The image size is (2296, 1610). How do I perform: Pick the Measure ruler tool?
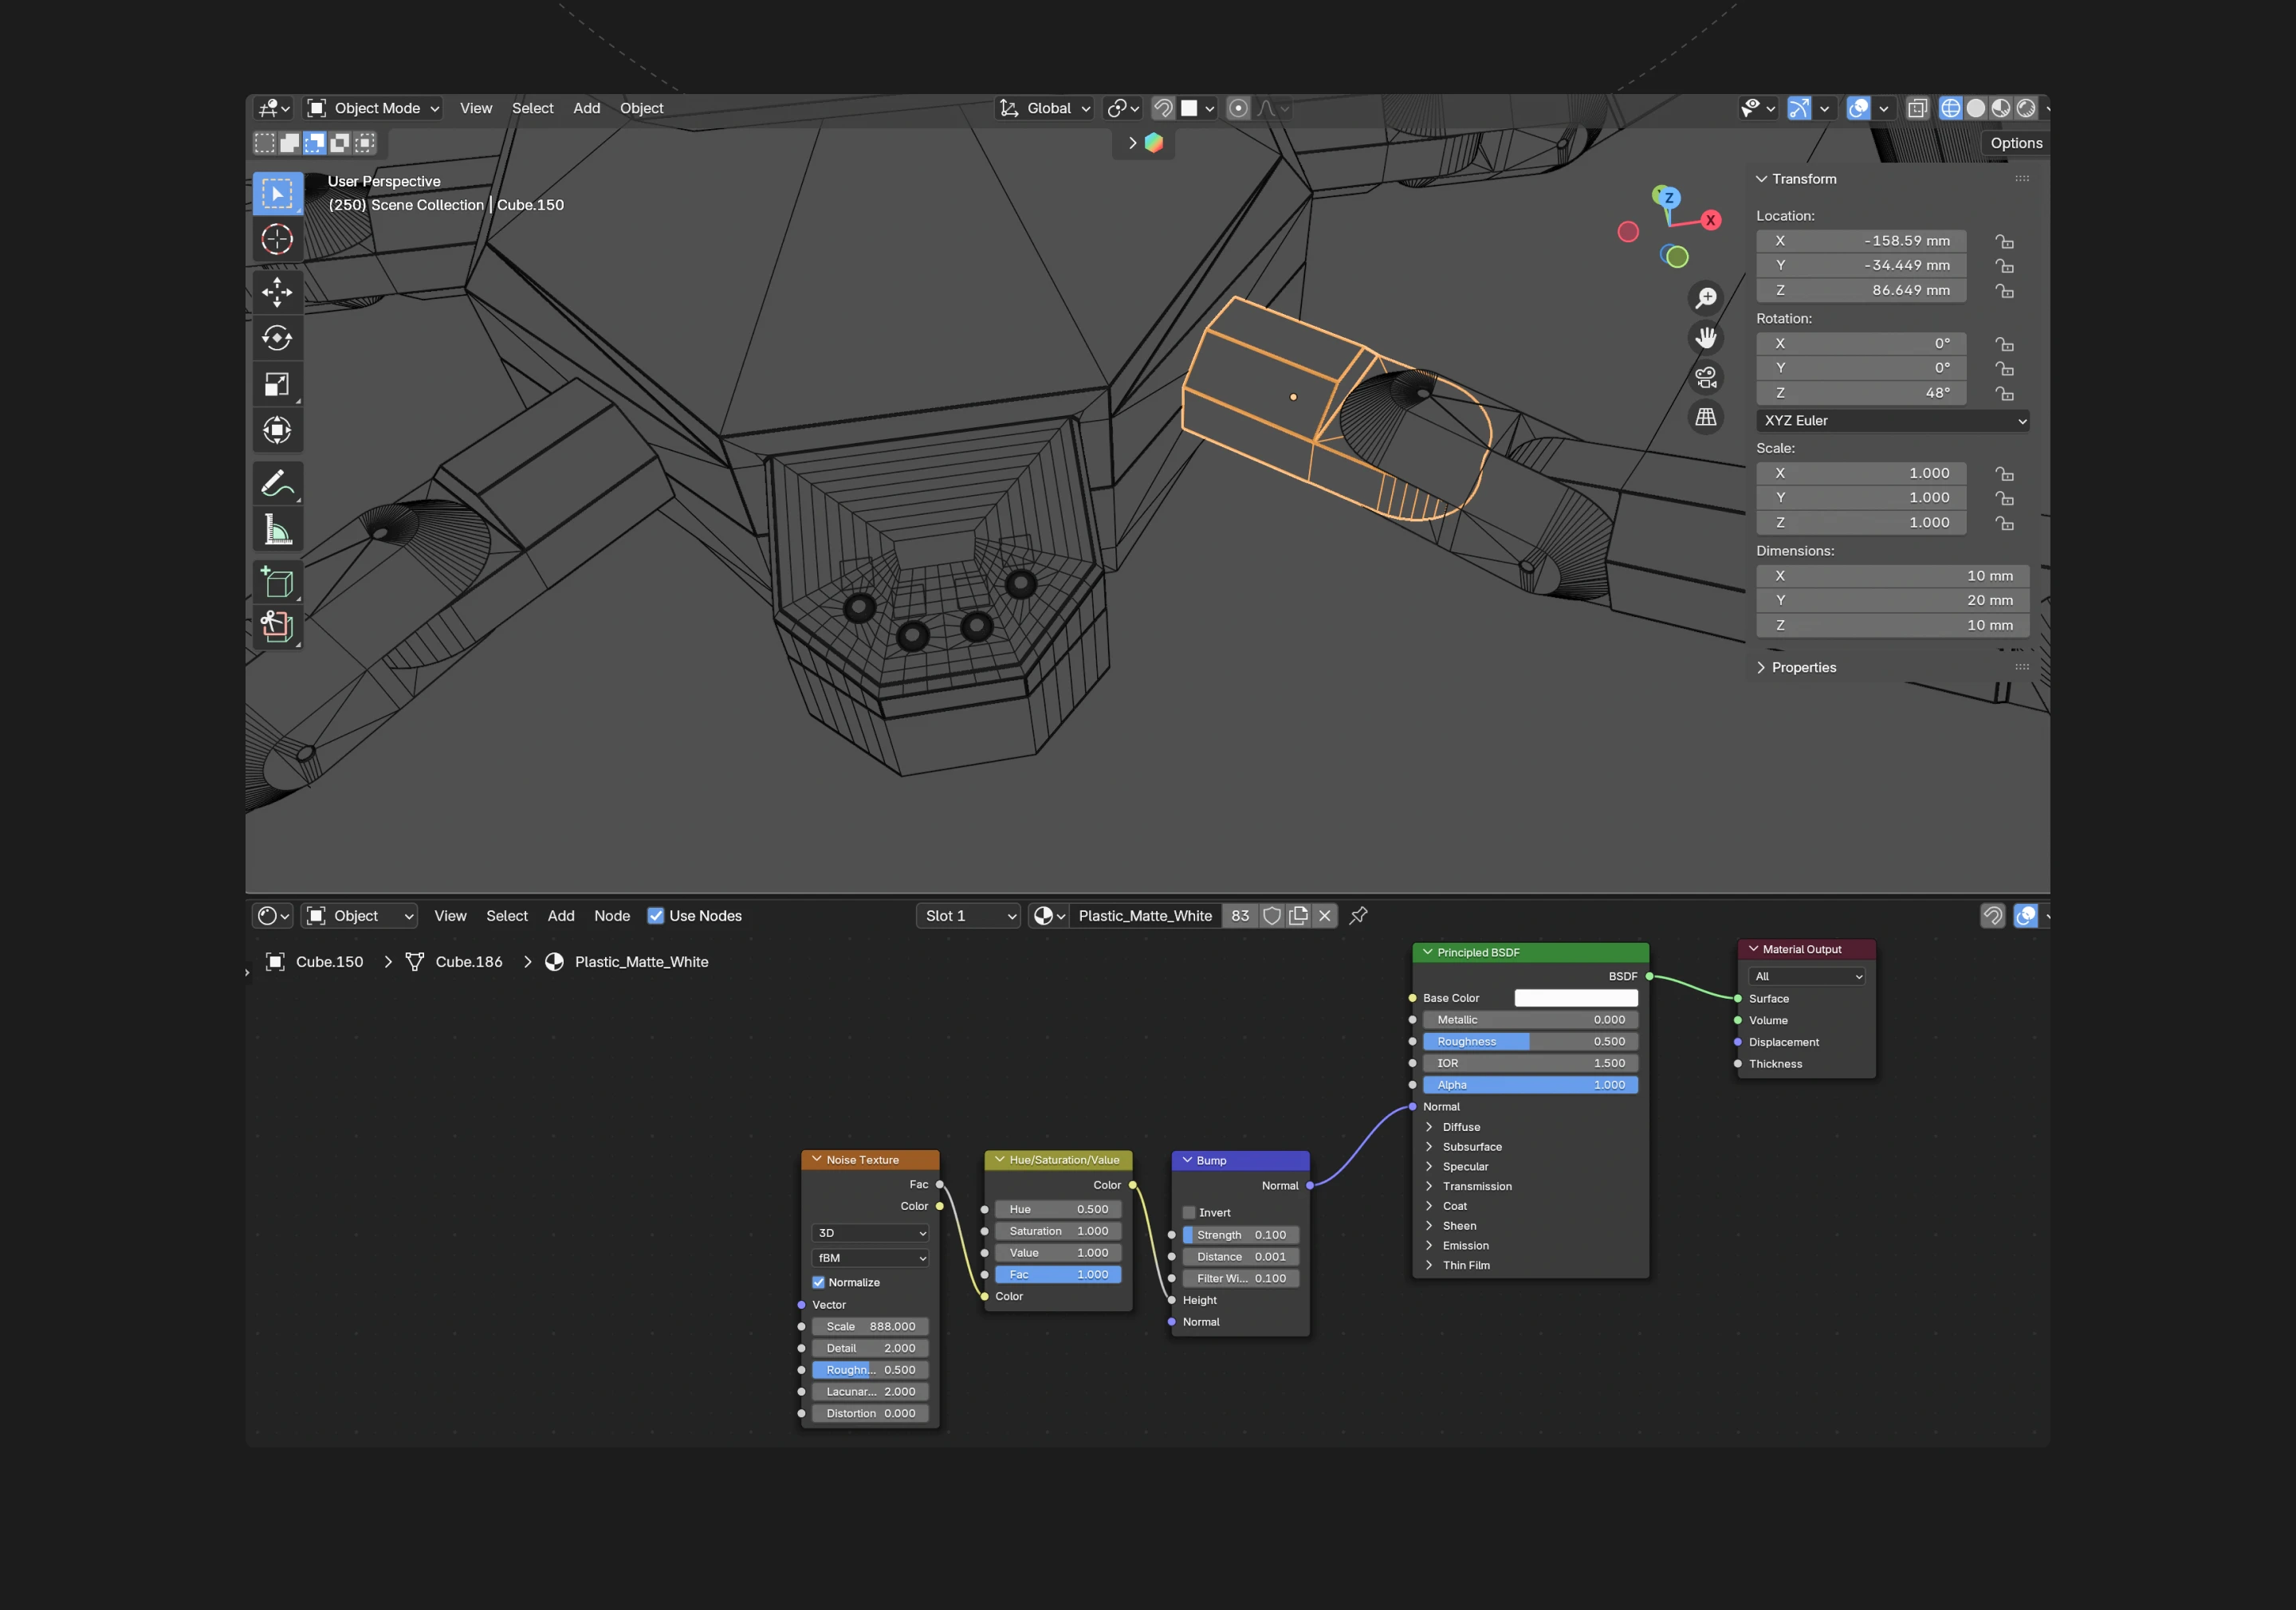tap(277, 530)
